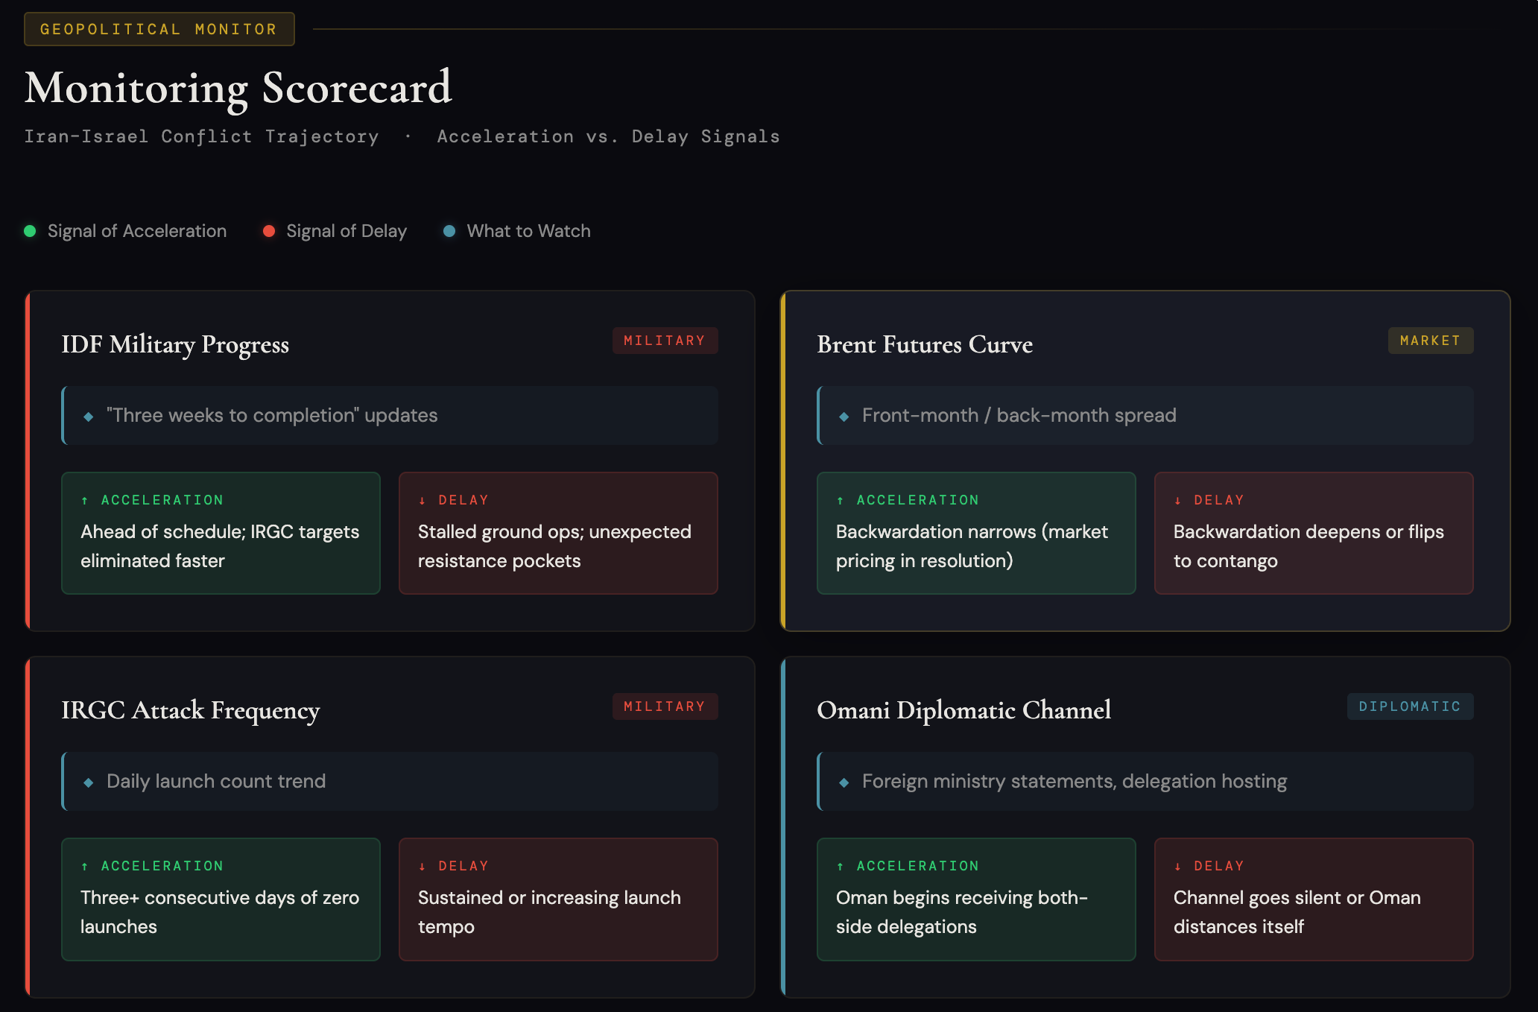
Task: Click the green Signal of Acceleration legend dot
Action: click(x=30, y=231)
